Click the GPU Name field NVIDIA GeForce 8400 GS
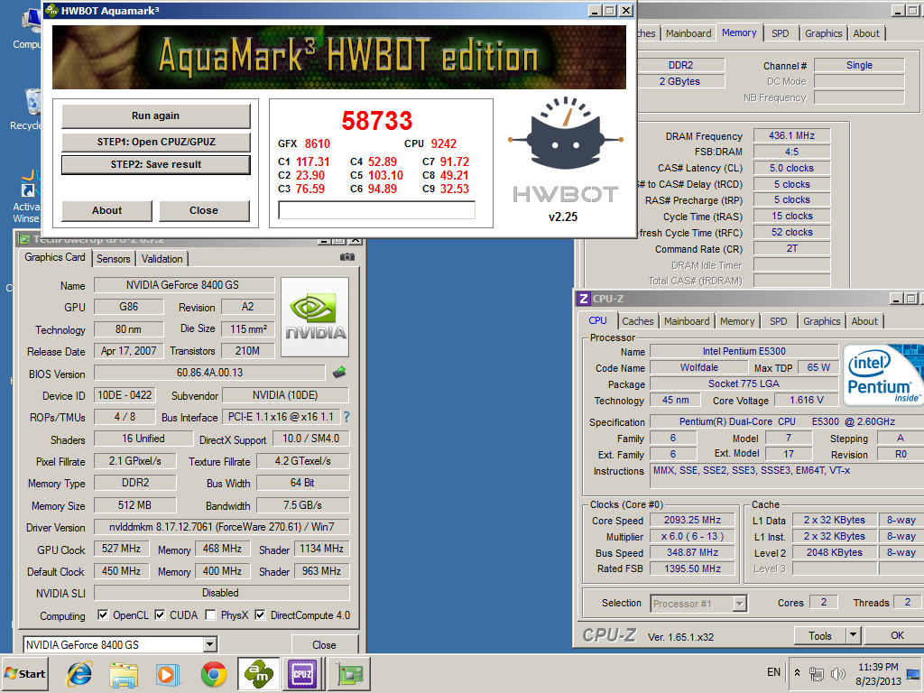The image size is (924, 693). pyautogui.click(x=184, y=285)
